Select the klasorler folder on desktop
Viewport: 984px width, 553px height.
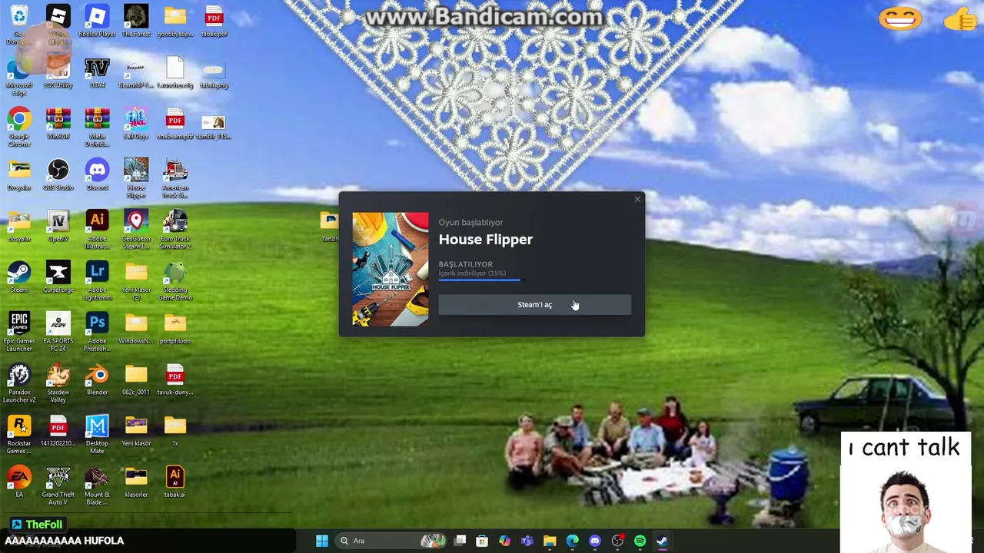point(136,482)
